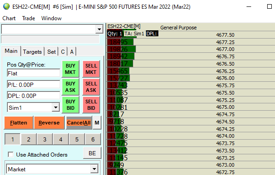Click the BE break-even button
This screenshot has height=175, width=275.
click(x=92, y=153)
